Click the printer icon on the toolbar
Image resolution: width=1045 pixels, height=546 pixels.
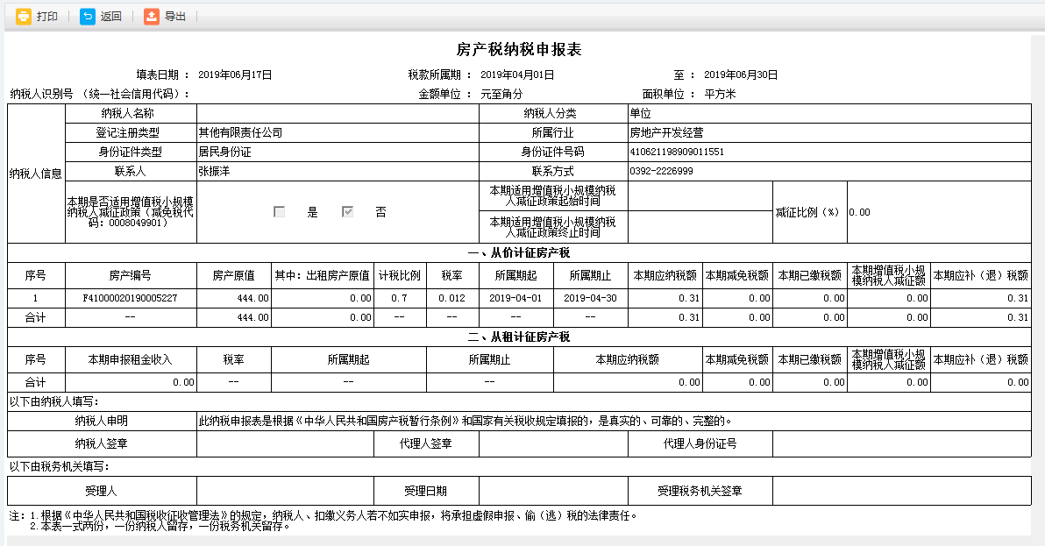click(x=24, y=17)
